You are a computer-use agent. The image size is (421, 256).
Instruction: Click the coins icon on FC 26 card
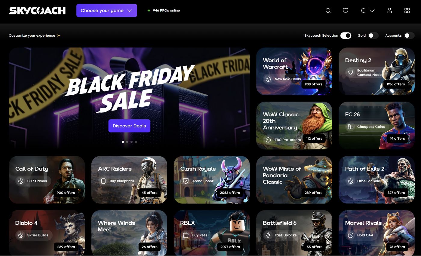point(351,127)
